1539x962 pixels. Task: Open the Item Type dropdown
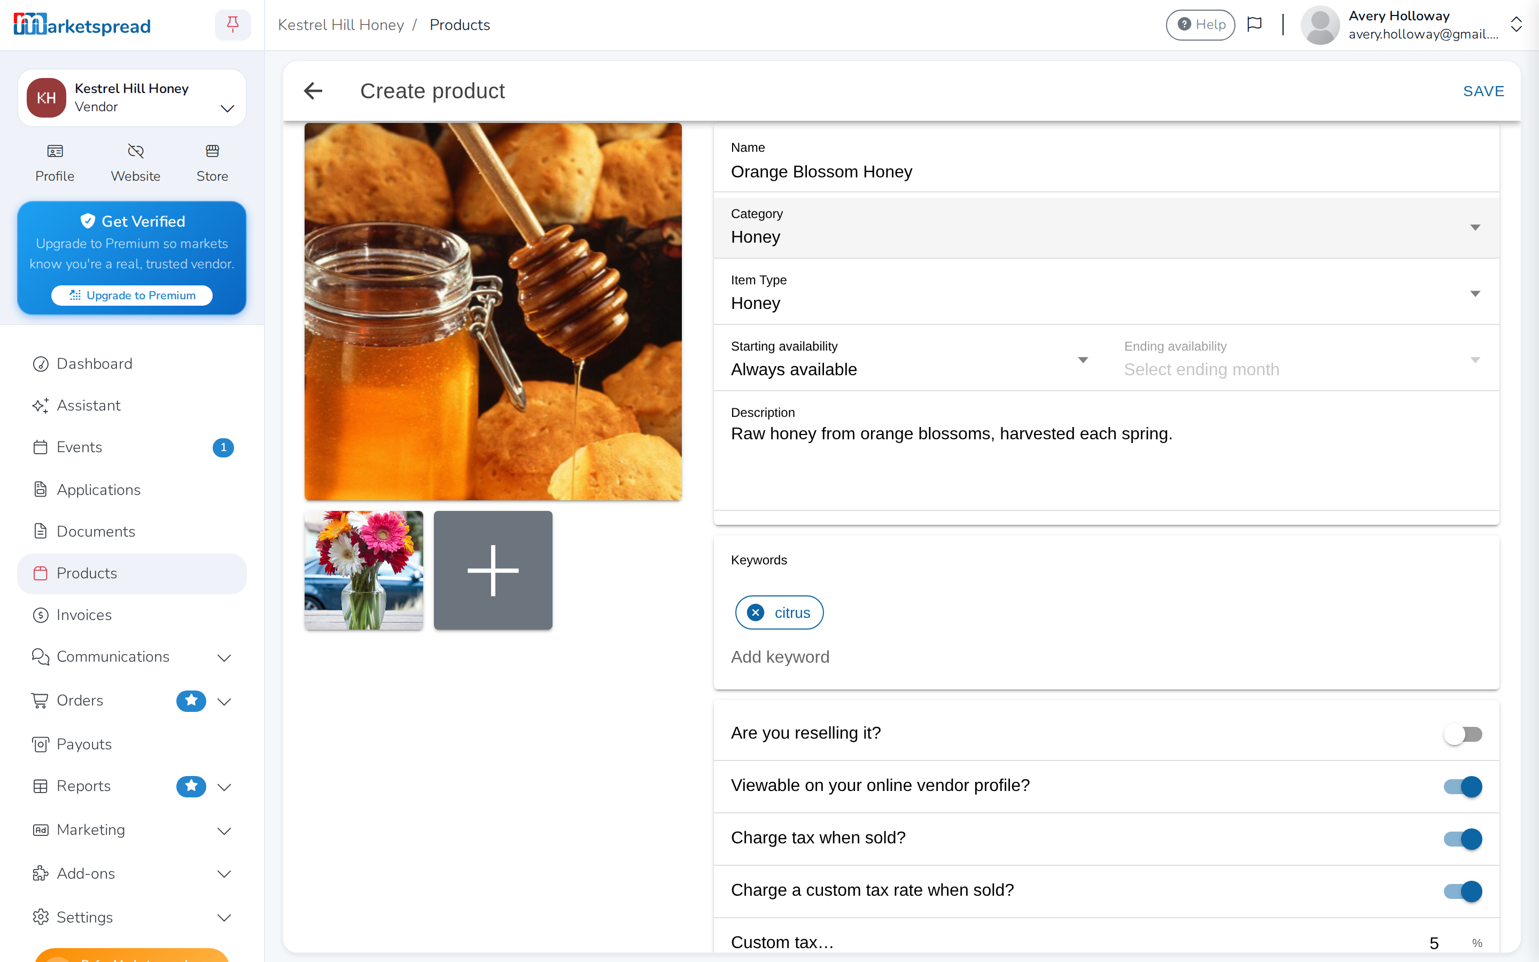pyautogui.click(x=1106, y=293)
